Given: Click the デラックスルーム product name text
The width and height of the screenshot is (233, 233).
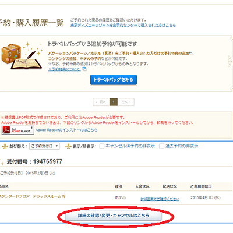Looking at the screenshot, I should (49, 196).
